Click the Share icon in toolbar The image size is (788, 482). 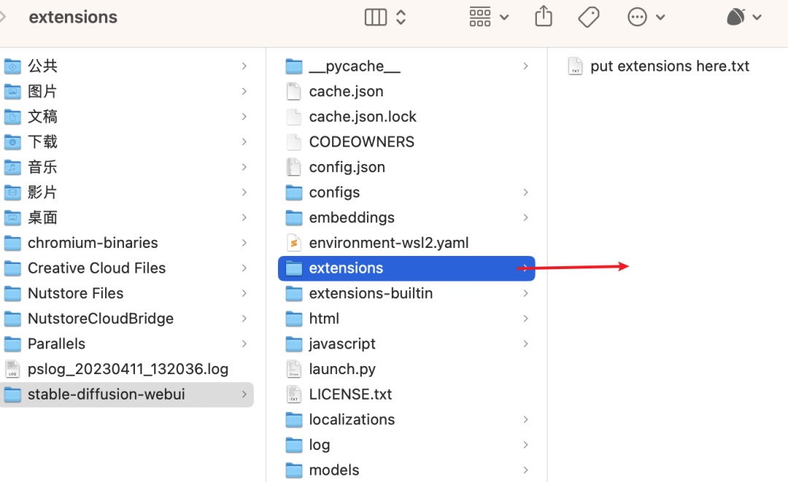[x=544, y=17]
